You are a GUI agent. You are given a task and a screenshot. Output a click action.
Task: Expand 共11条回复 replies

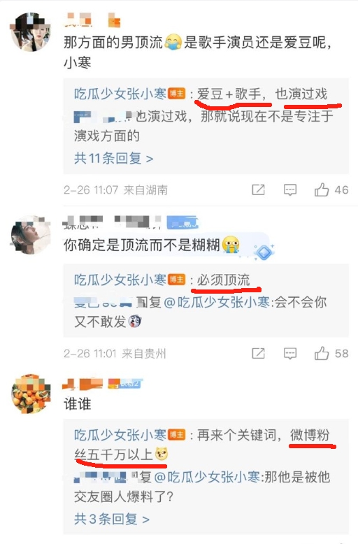(113, 159)
